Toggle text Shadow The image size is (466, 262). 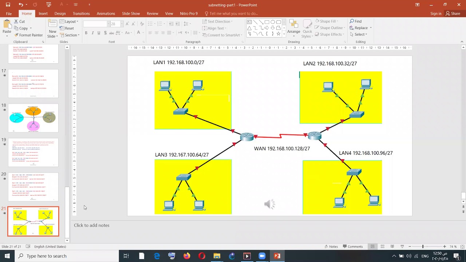[x=105, y=33]
